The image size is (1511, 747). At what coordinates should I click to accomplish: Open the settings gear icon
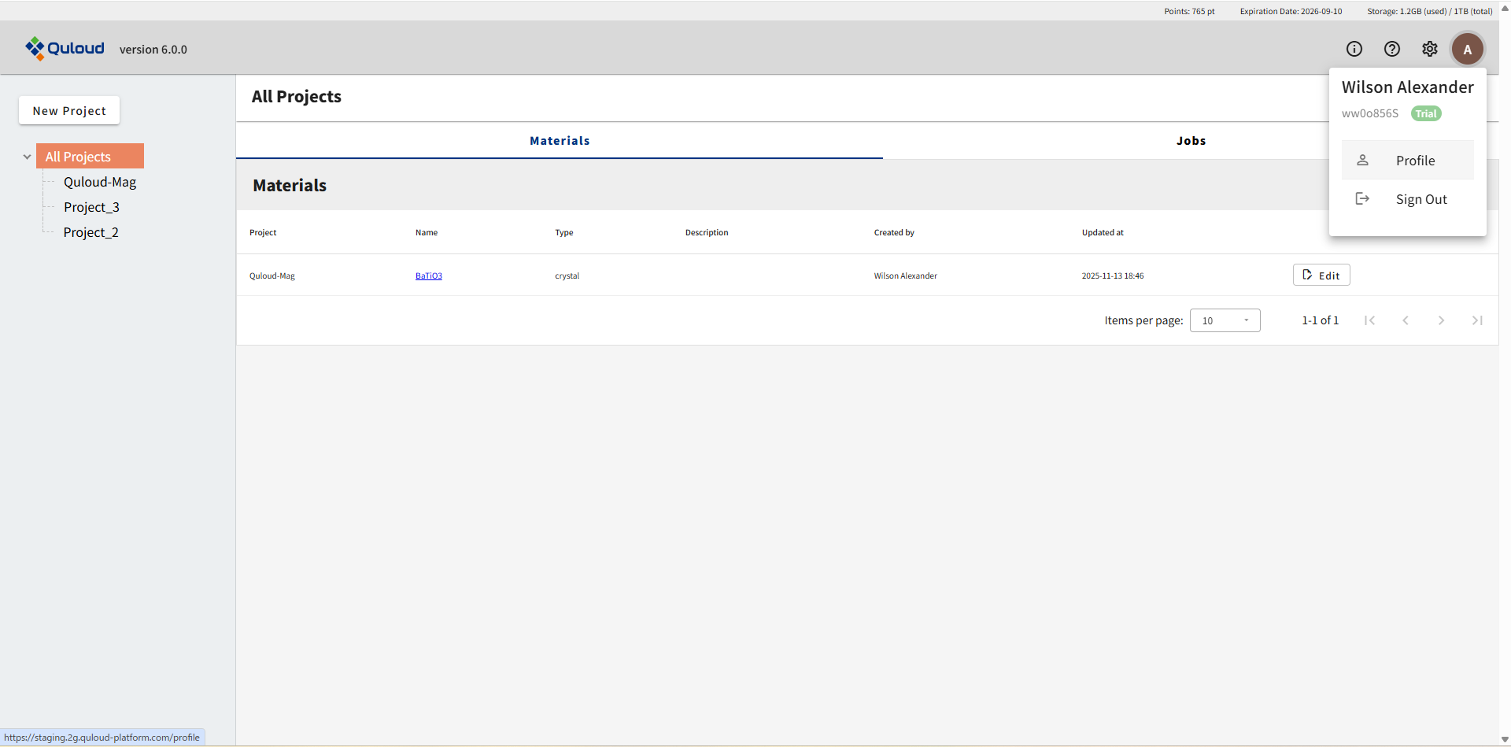(1429, 49)
